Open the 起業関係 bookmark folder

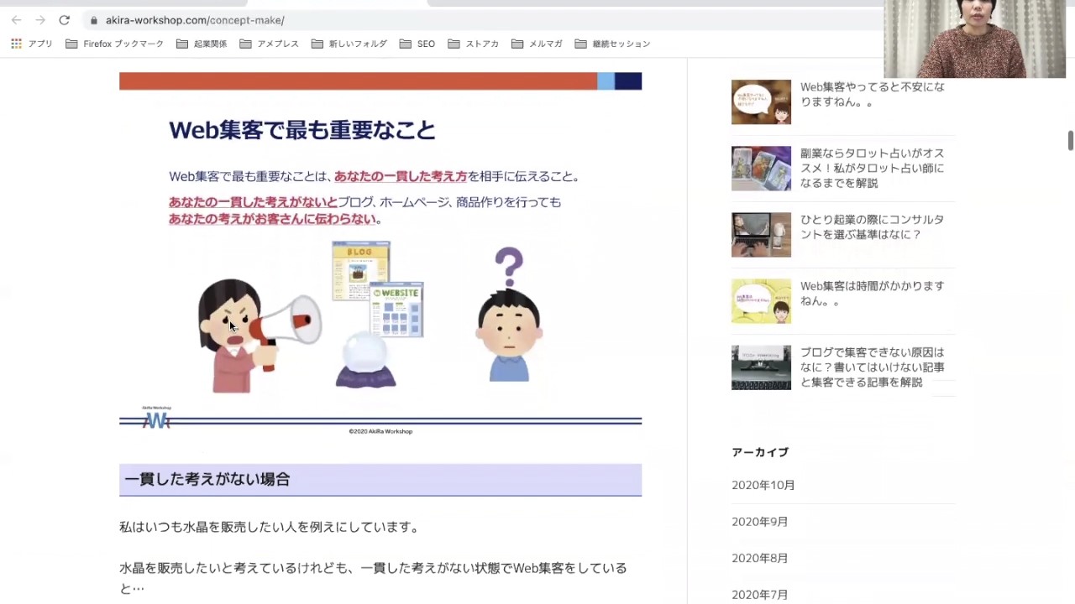coord(202,44)
